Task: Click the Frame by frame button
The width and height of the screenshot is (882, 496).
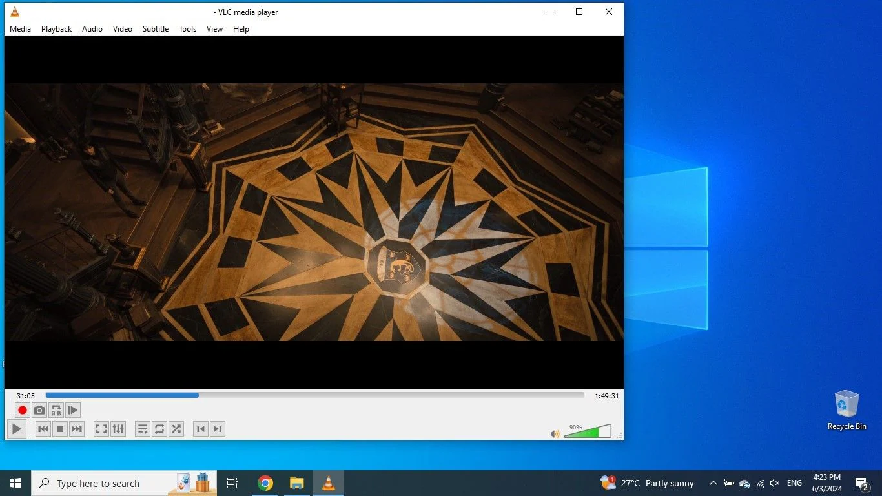Action: 73,410
